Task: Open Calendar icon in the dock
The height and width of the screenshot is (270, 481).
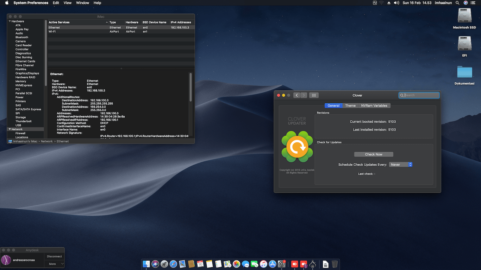Action: click(x=200, y=264)
